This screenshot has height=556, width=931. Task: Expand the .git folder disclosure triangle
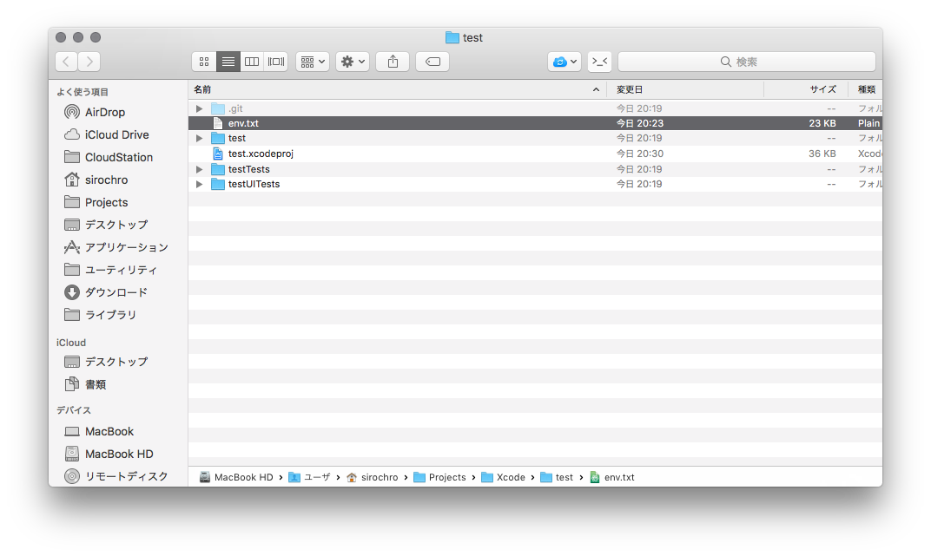pyautogui.click(x=199, y=108)
